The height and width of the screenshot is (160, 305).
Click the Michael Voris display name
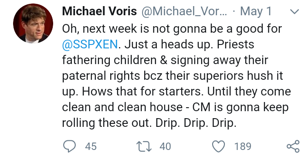[x=99, y=11]
